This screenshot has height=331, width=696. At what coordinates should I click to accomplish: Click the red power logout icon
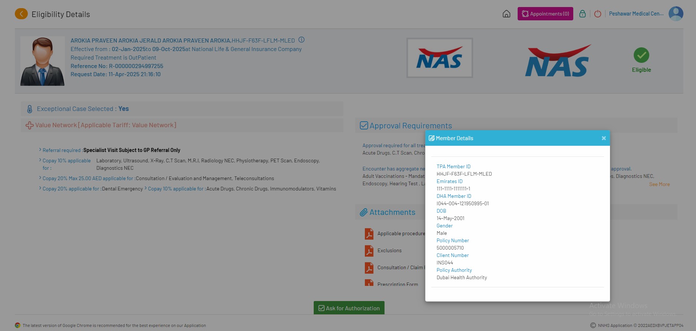click(597, 14)
